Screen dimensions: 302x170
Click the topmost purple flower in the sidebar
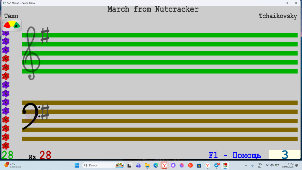[6, 33]
